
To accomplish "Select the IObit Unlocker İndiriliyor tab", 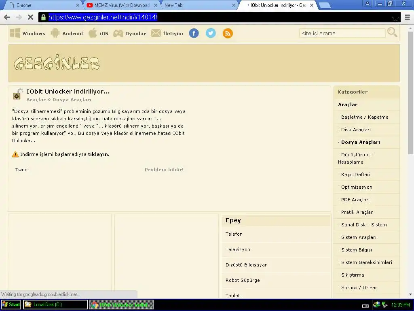I will [x=278, y=5].
